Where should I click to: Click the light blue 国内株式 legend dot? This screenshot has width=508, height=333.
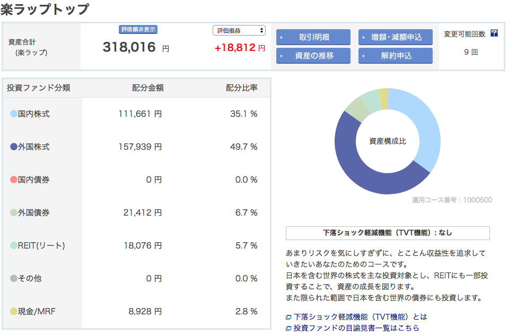click(14, 114)
